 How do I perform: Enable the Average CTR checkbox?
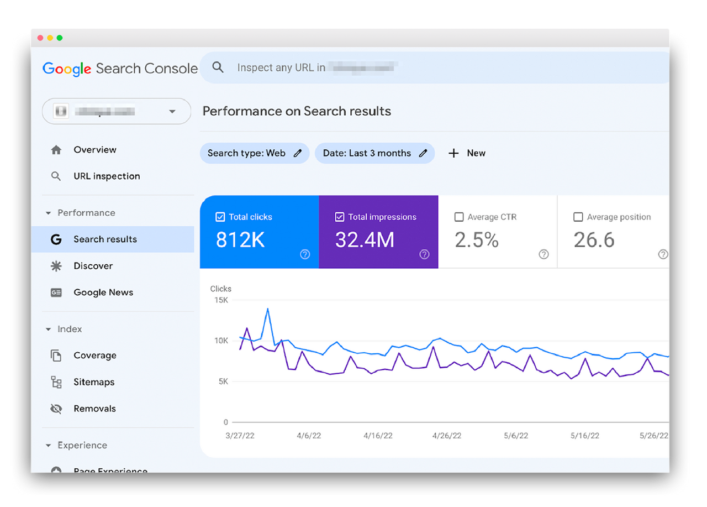[x=458, y=217]
